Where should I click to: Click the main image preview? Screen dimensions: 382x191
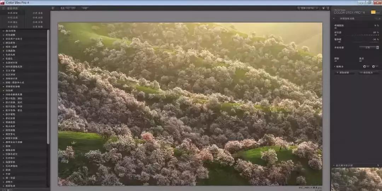(x=190, y=104)
